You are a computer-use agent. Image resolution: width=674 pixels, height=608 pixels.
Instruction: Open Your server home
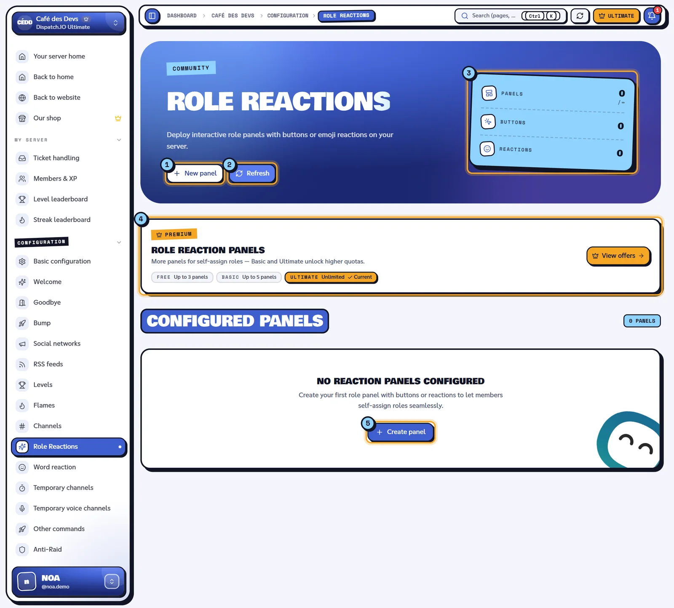[69, 56]
